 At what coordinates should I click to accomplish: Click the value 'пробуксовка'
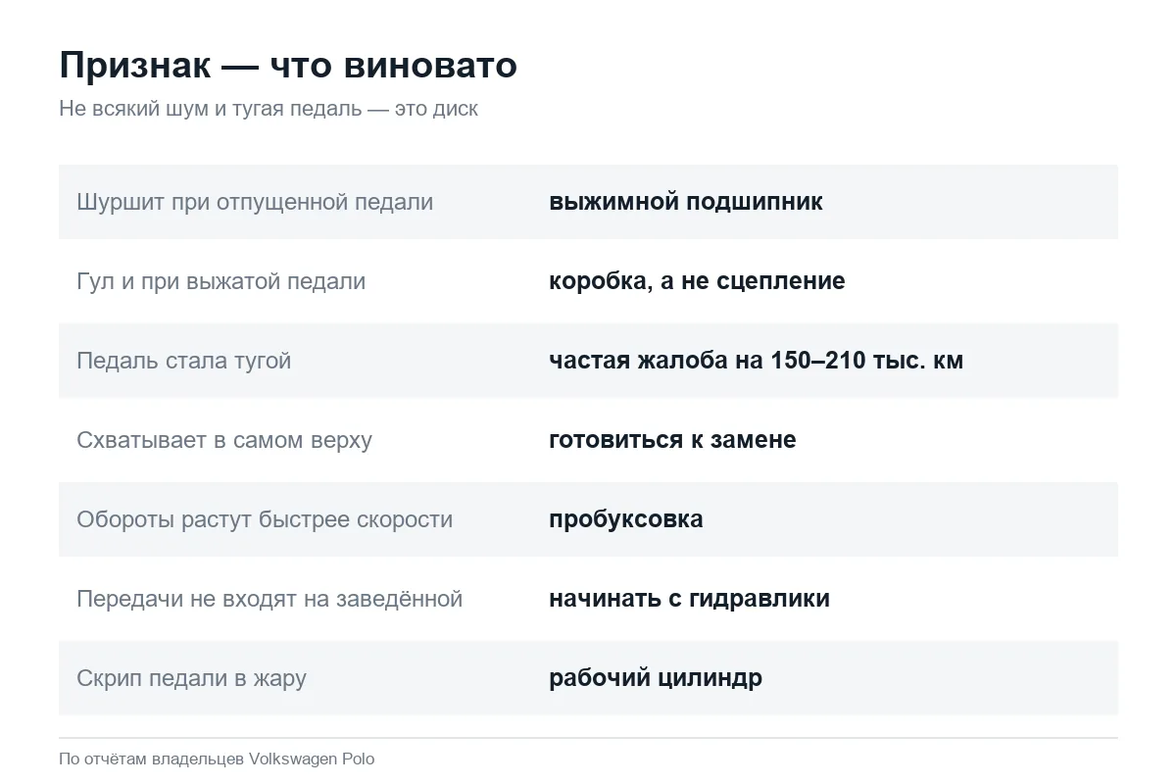point(626,519)
